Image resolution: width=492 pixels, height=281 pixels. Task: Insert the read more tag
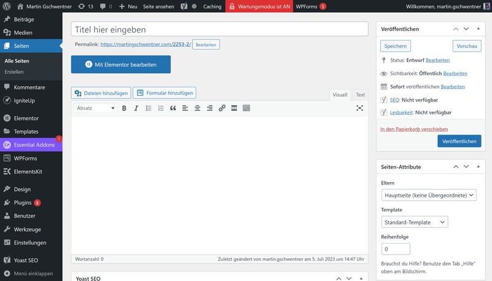(x=234, y=108)
